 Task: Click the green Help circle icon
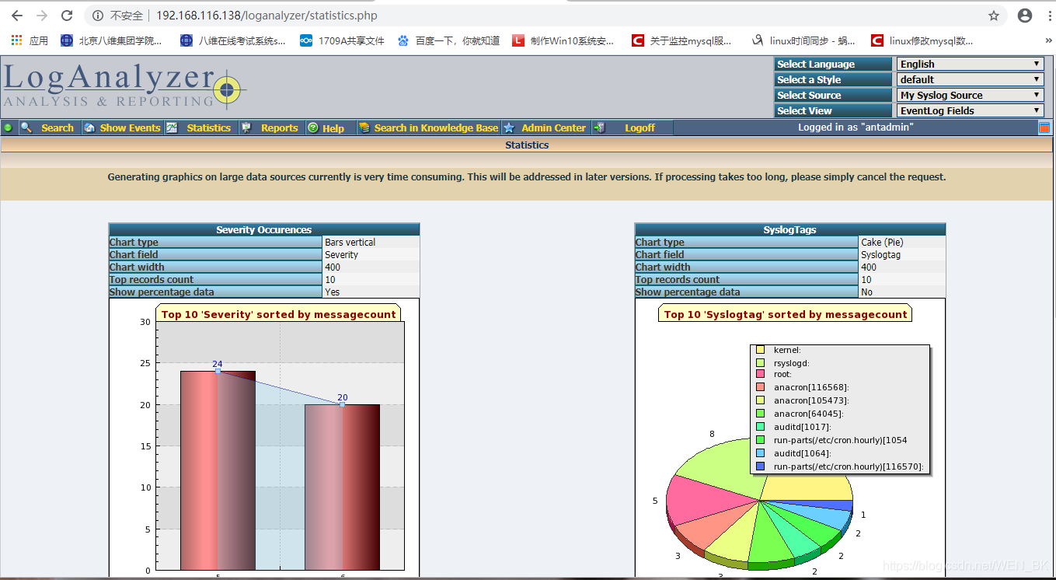click(x=312, y=128)
